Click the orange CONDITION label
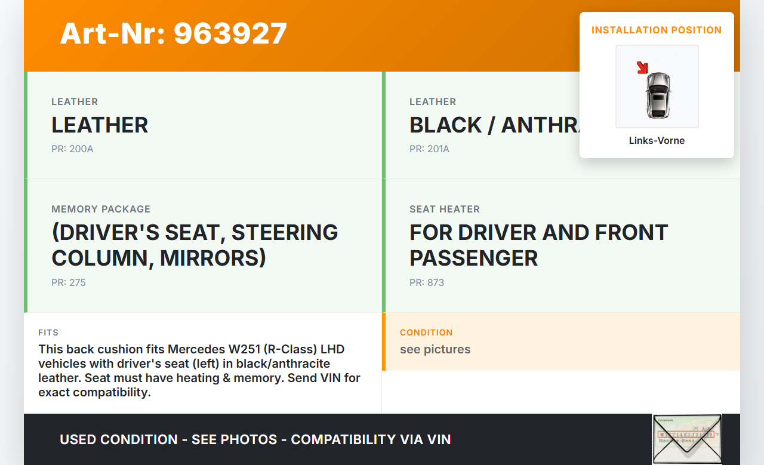The width and height of the screenshot is (764, 465). (426, 332)
